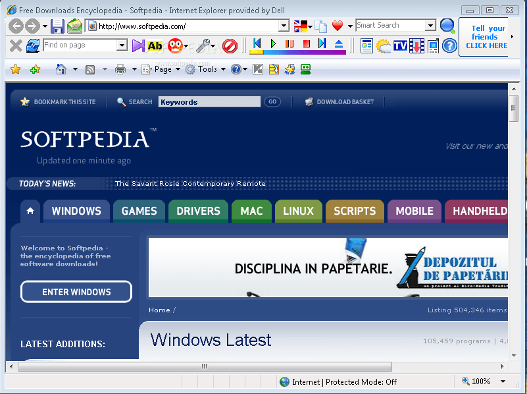Click BOOKMARK THIS SITE link
The height and width of the screenshot is (394, 527).
[58, 101]
